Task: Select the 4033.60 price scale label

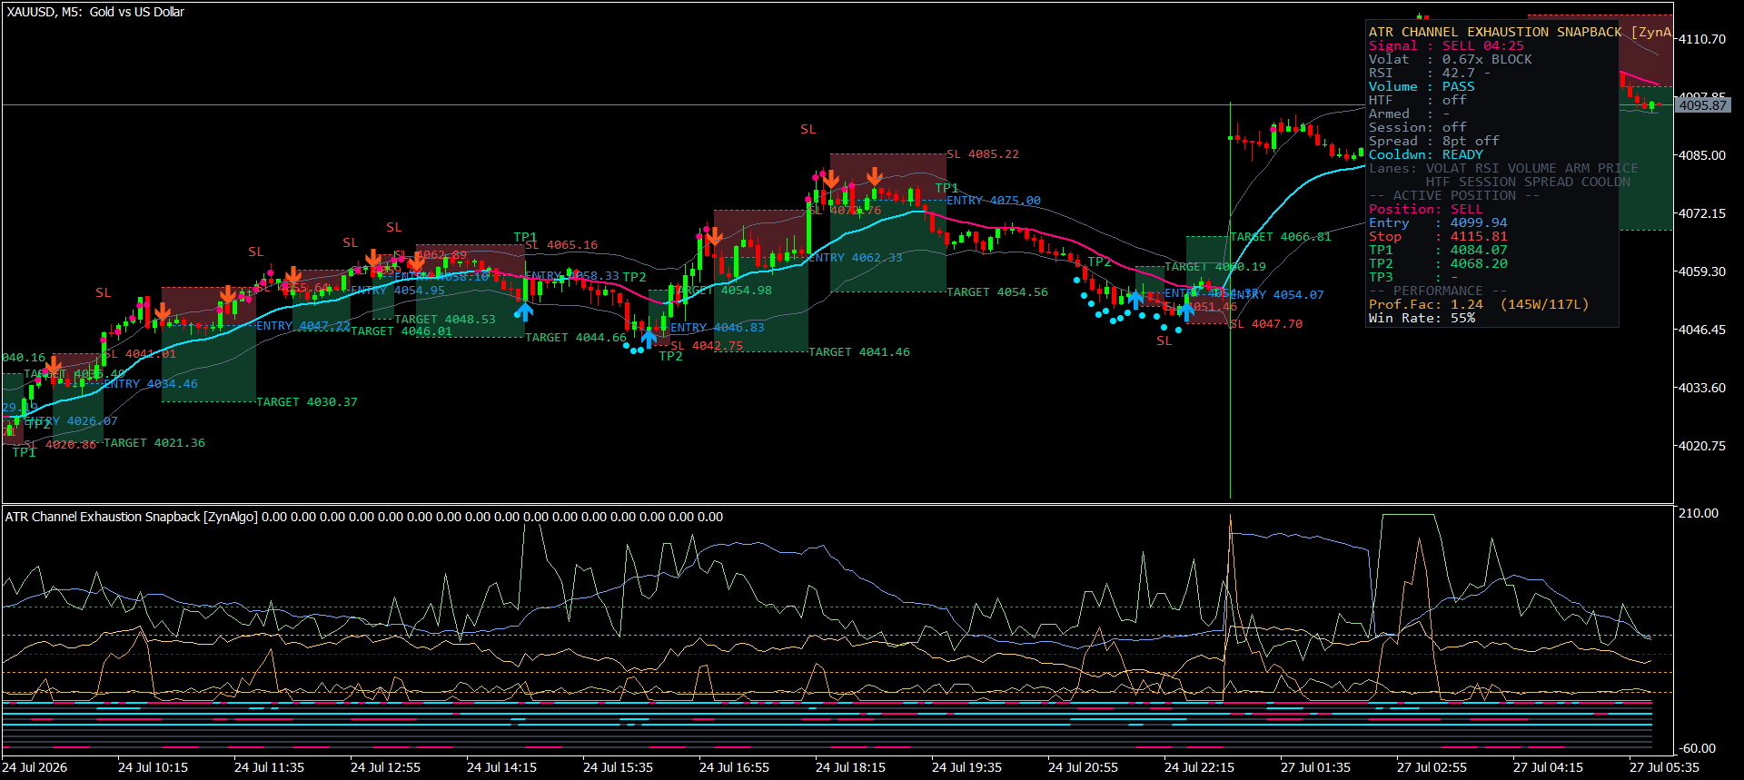Action: coord(1701,388)
